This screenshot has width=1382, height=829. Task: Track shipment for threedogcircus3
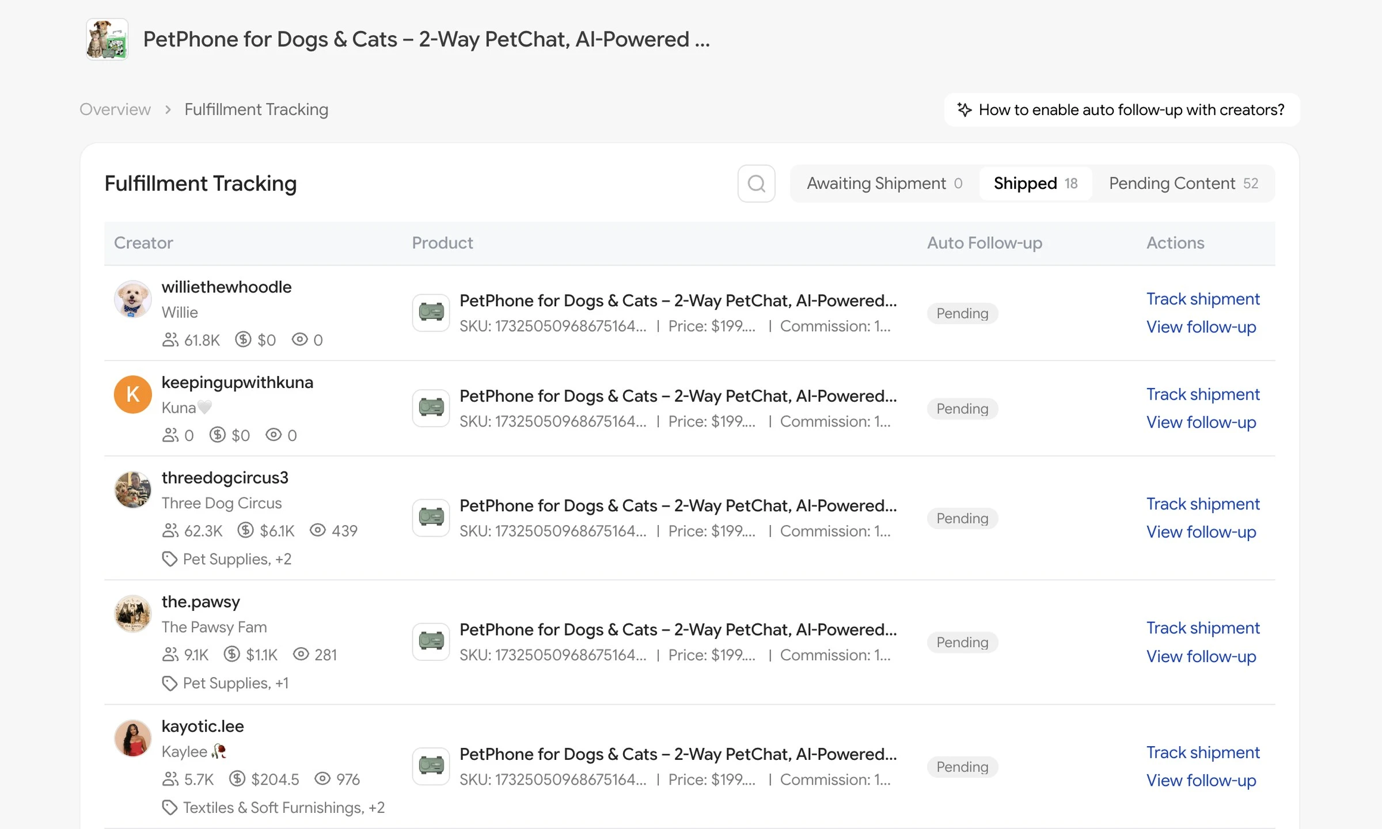[x=1203, y=504]
